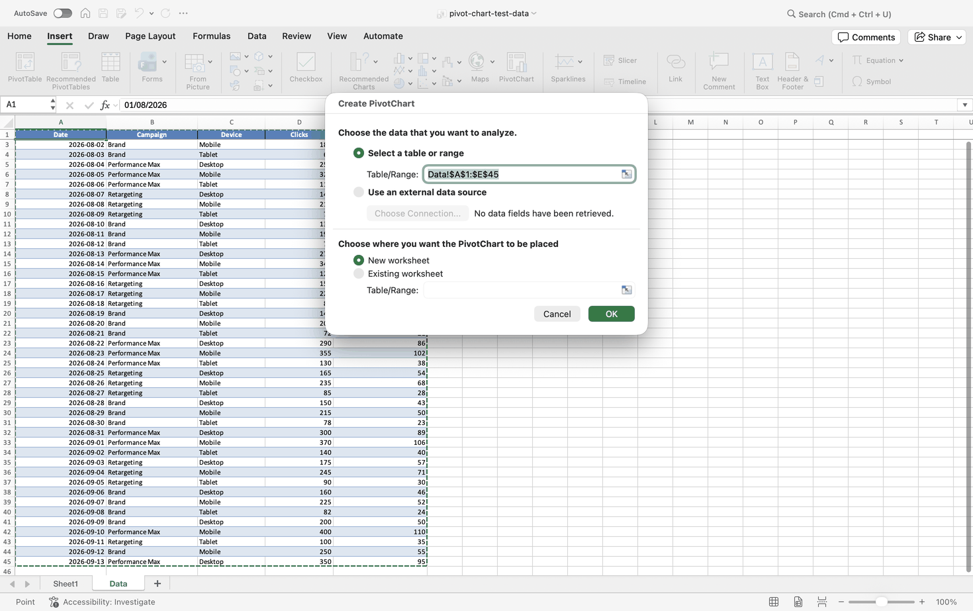Click the zoom slider handle
Image resolution: width=973 pixels, height=611 pixels.
(881, 602)
